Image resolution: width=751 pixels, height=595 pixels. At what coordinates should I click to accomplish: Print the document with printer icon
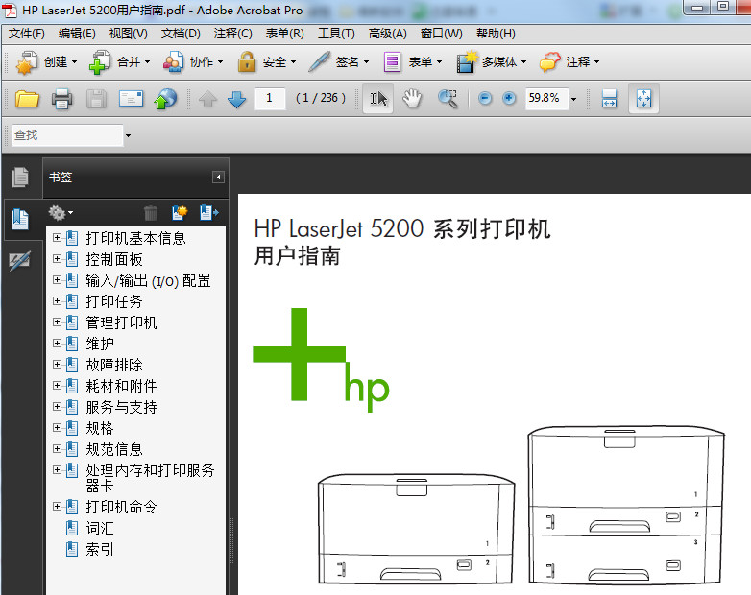point(61,99)
